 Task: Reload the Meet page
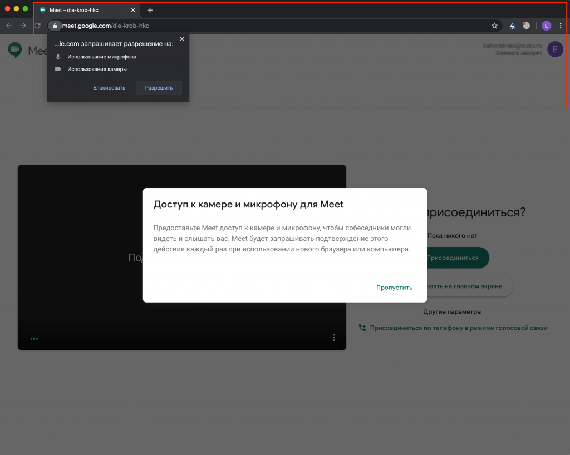point(37,26)
